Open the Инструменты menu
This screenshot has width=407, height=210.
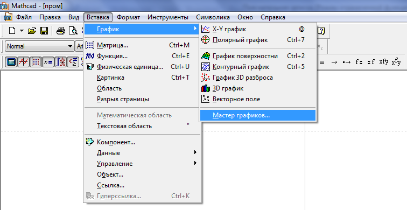[x=168, y=17]
